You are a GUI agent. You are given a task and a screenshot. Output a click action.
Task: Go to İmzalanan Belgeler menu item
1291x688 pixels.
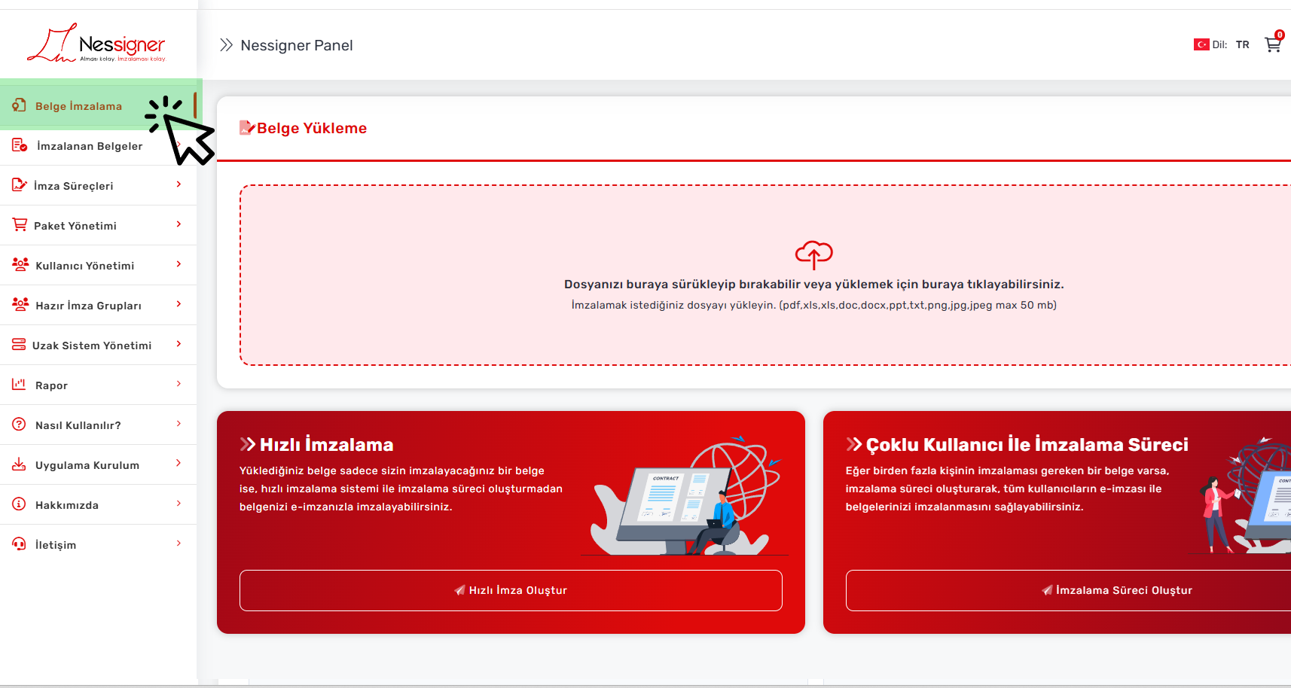click(89, 146)
